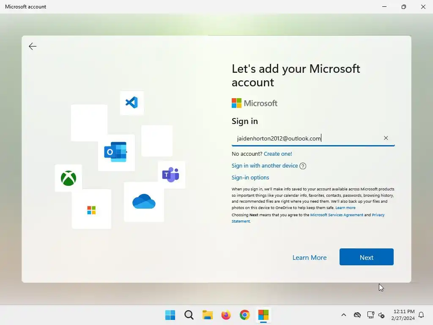This screenshot has height=325, width=433.
Task: Open network display tray icon
Action: (370, 315)
